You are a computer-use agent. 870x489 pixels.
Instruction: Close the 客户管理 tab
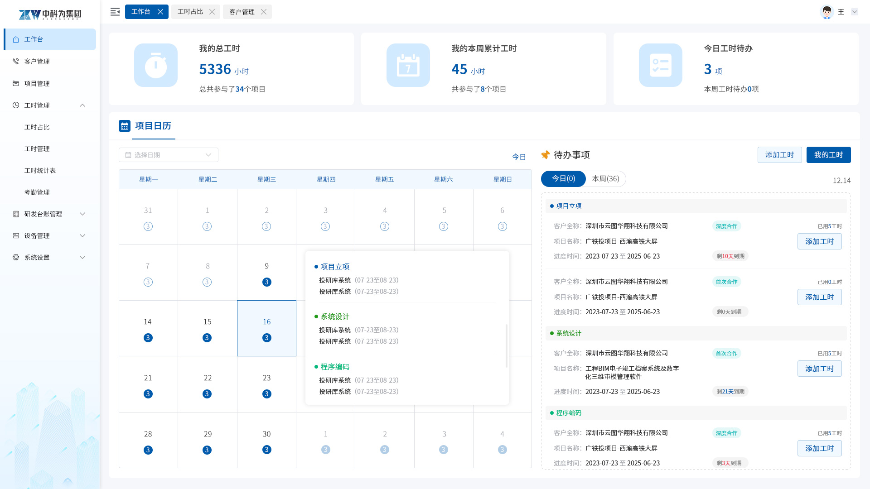[264, 12]
